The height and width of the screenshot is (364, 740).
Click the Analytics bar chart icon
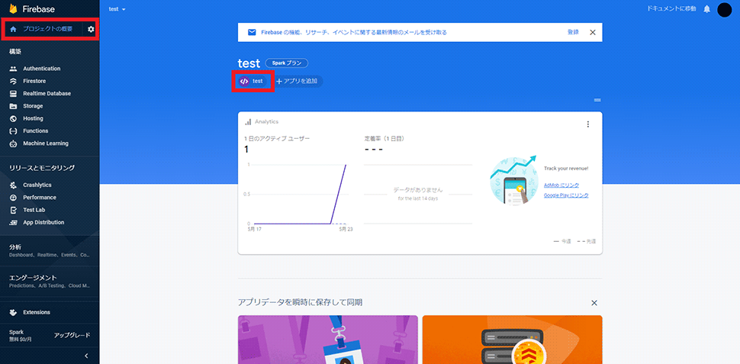(x=248, y=122)
